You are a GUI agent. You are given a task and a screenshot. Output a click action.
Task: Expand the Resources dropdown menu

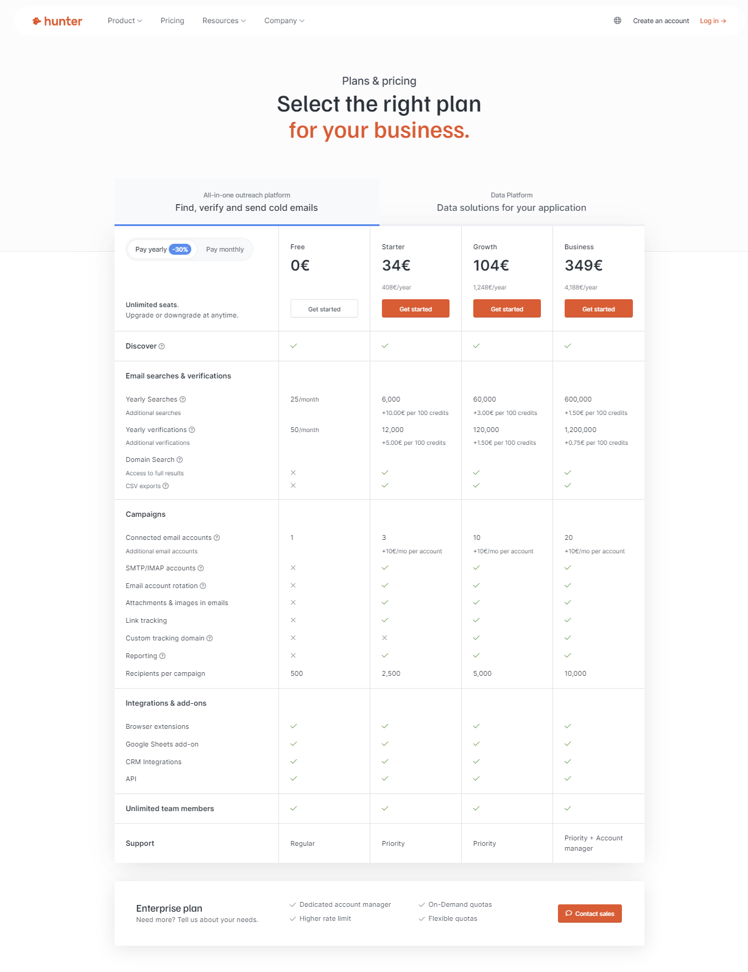(x=224, y=21)
